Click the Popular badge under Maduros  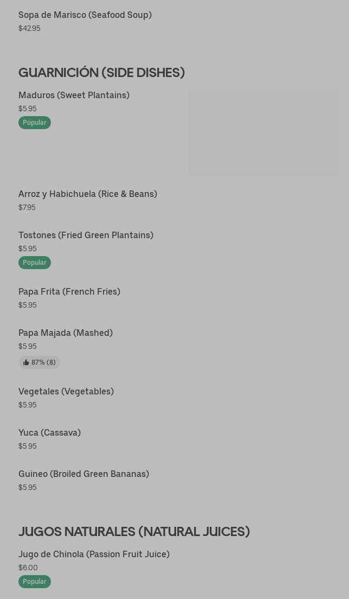[35, 123]
